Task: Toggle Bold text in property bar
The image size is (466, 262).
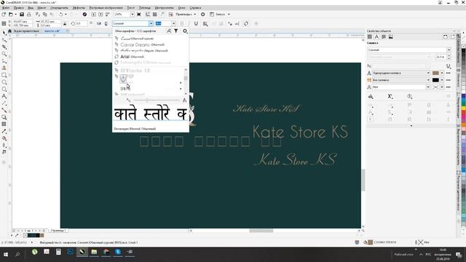Action: (182, 23)
